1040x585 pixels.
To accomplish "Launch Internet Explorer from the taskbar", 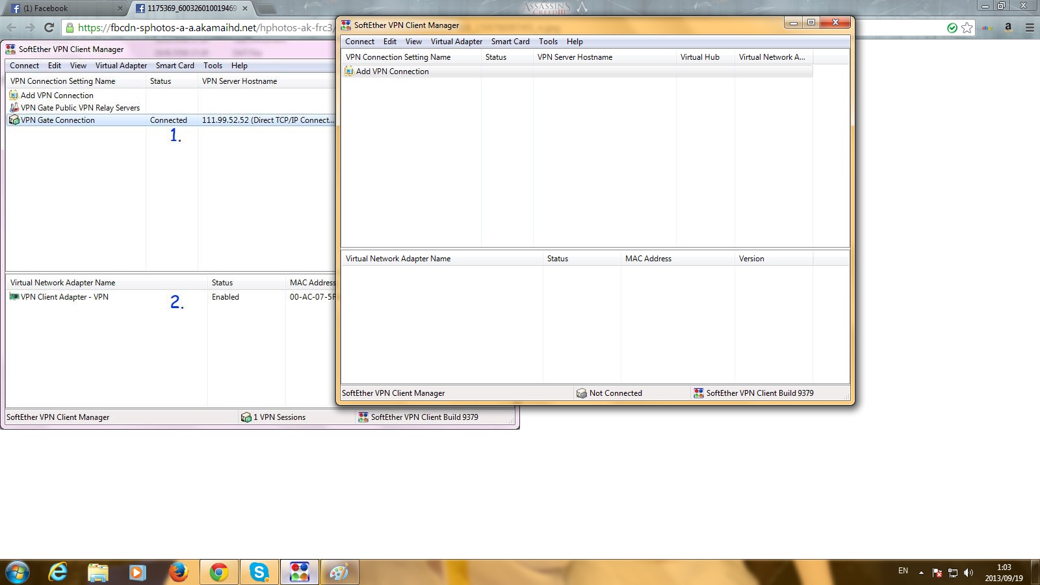I will click(58, 572).
